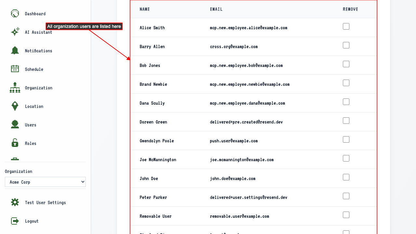The height and width of the screenshot is (234, 416).
Task: Click the Dashboard gauge icon
Action: (15, 13)
